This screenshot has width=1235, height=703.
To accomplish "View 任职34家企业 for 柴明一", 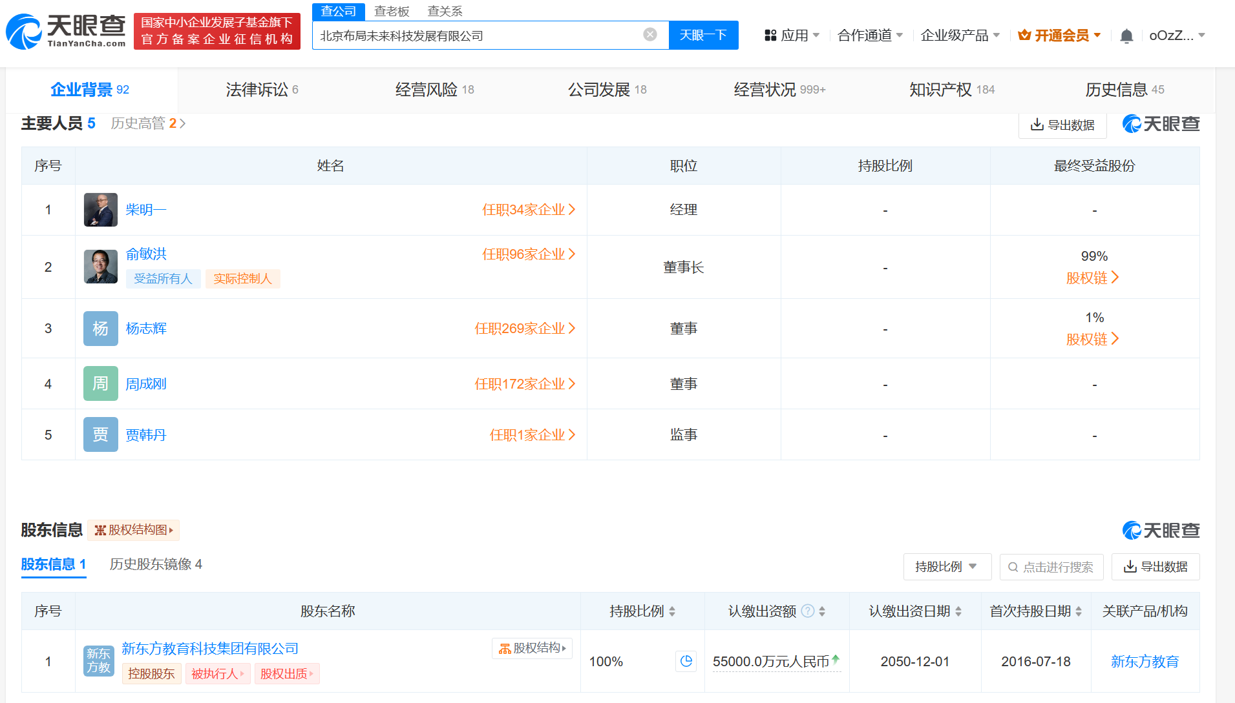I will point(529,210).
